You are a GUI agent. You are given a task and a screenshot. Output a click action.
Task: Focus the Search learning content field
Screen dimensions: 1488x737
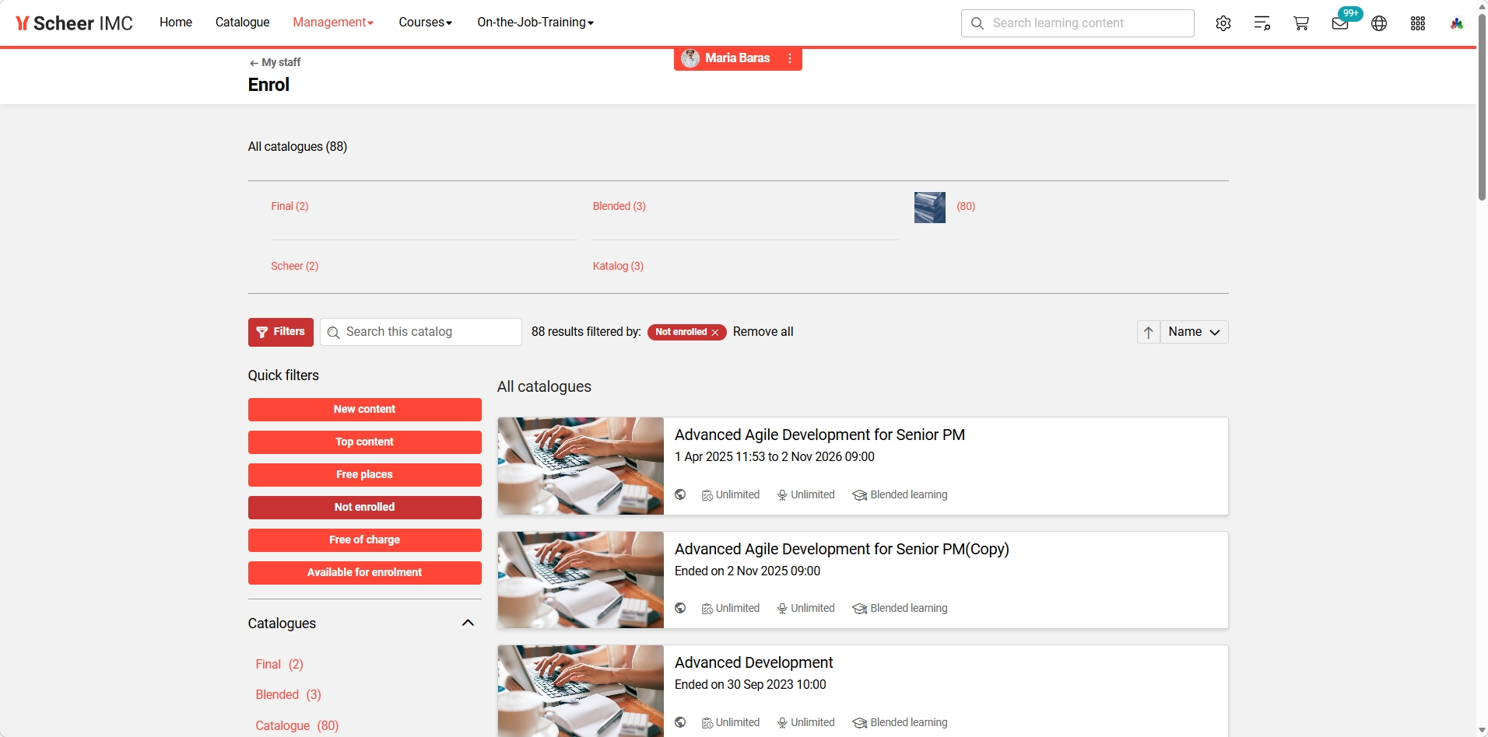click(1078, 23)
